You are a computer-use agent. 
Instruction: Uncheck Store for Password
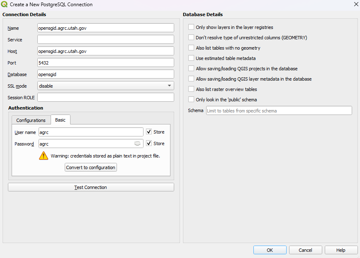[149, 143]
